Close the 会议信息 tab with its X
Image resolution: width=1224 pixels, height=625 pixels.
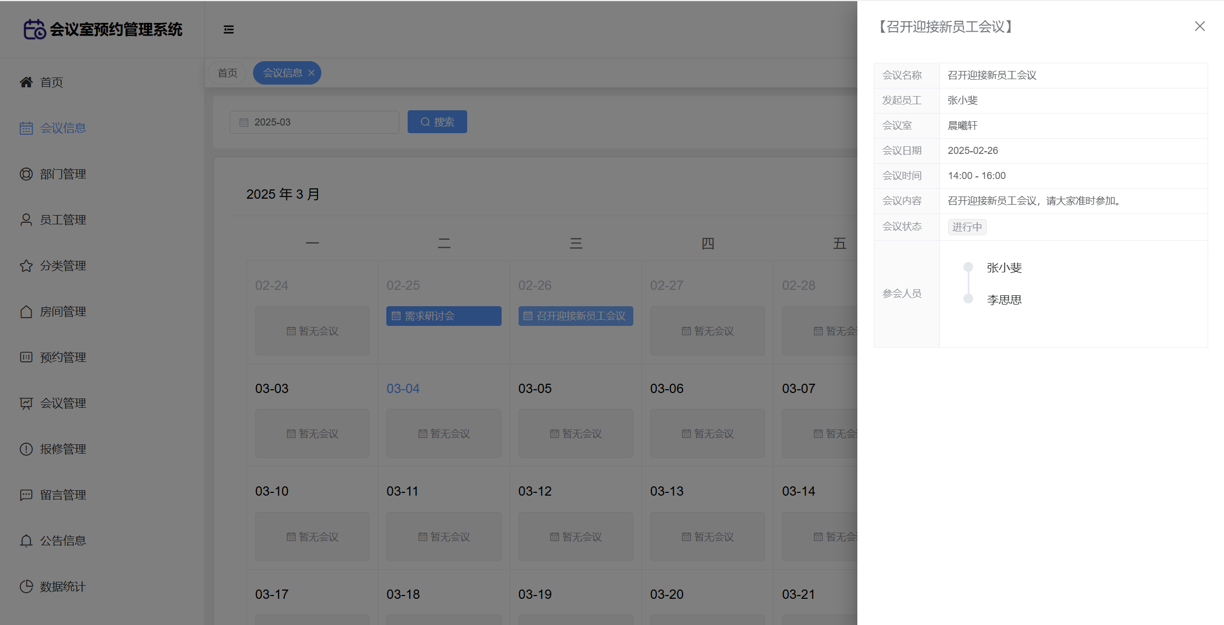pos(311,73)
